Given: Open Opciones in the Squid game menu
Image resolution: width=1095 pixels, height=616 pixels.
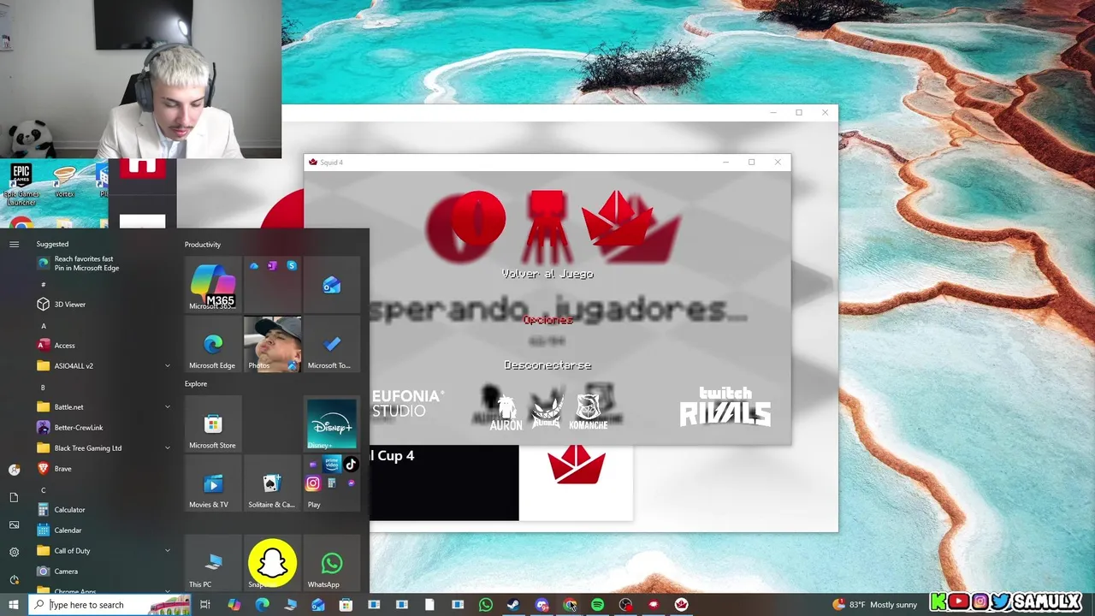Looking at the screenshot, I should click(547, 320).
